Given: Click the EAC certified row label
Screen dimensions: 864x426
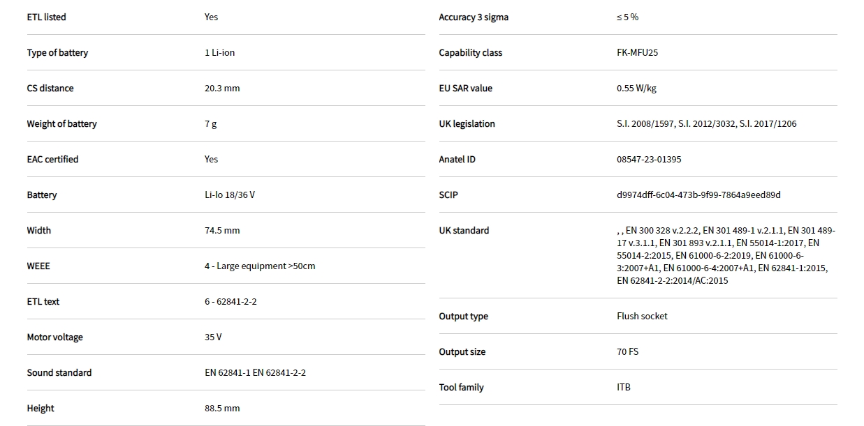Looking at the screenshot, I should click(52, 160).
